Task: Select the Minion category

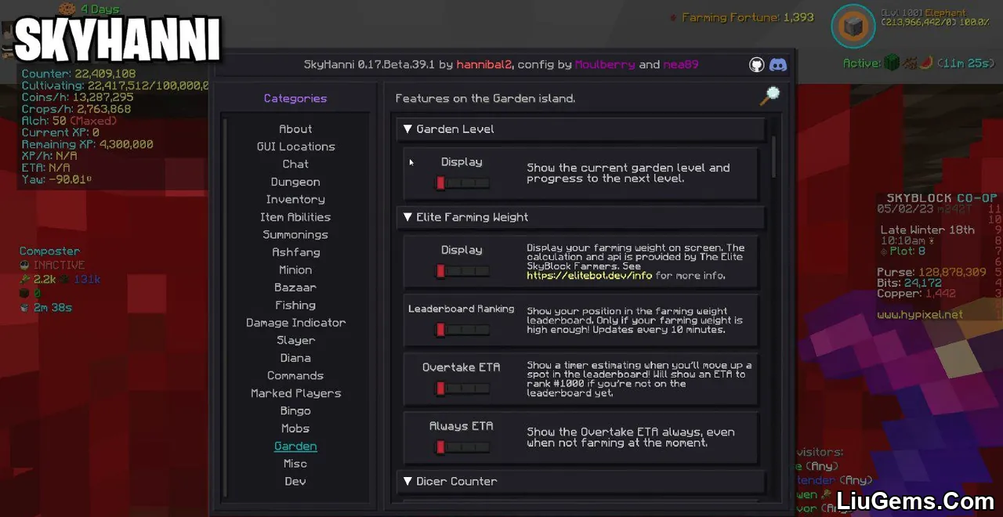Action: 295,270
